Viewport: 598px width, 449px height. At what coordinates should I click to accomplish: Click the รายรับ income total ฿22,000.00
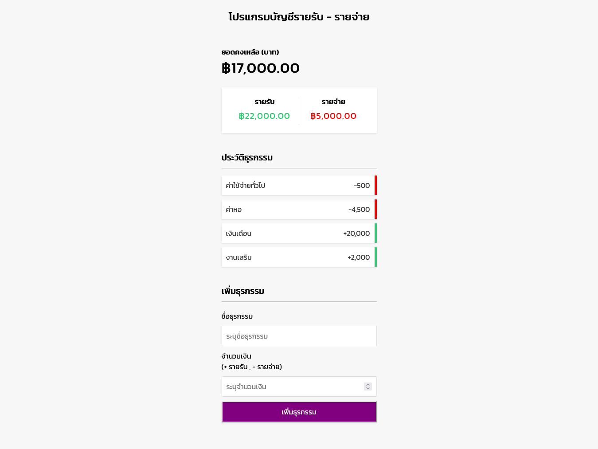[264, 116]
